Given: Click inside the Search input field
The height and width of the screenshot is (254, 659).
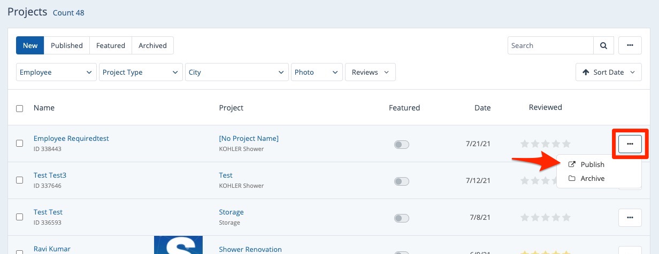Looking at the screenshot, I should pyautogui.click(x=550, y=46).
